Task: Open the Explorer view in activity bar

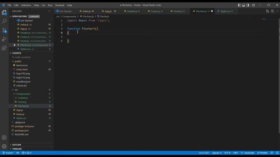Action: point(4,13)
